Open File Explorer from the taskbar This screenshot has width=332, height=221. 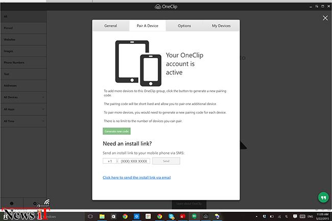point(102,216)
